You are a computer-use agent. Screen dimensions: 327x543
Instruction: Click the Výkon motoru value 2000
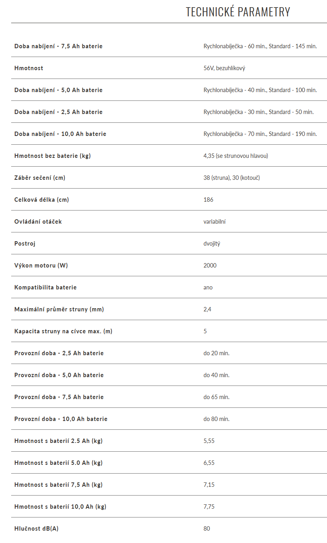[x=210, y=266]
